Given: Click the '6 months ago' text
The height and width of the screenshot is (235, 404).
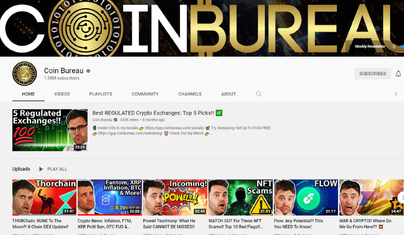Looking at the screenshot, I should 154,120.
